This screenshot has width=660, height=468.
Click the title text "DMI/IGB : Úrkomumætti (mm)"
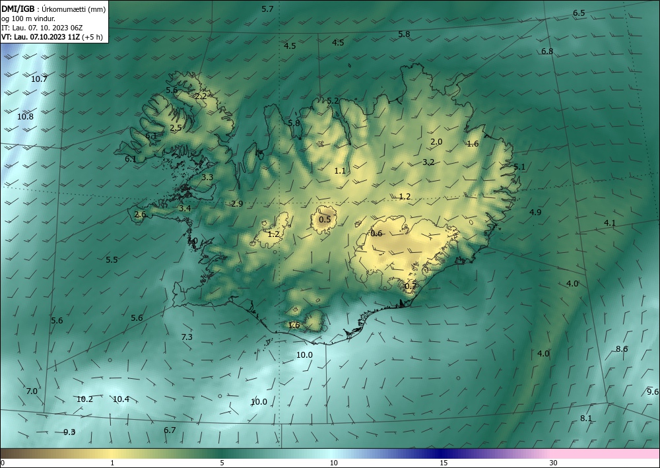[53, 9]
